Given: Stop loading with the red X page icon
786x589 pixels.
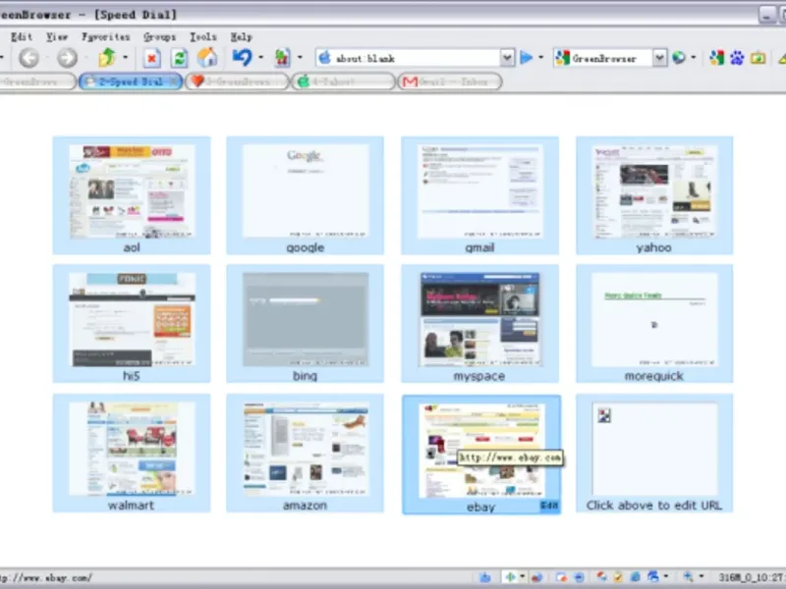Looking at the screenshot, I should tap(151, 58).
